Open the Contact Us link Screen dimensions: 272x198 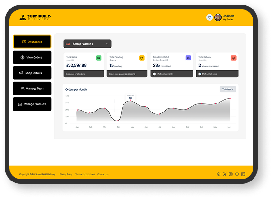coord(103,174)
